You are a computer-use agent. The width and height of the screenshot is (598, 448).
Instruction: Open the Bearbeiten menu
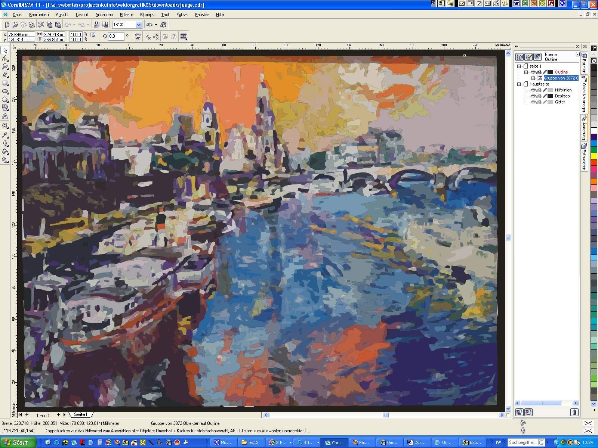tap(39, 15)
